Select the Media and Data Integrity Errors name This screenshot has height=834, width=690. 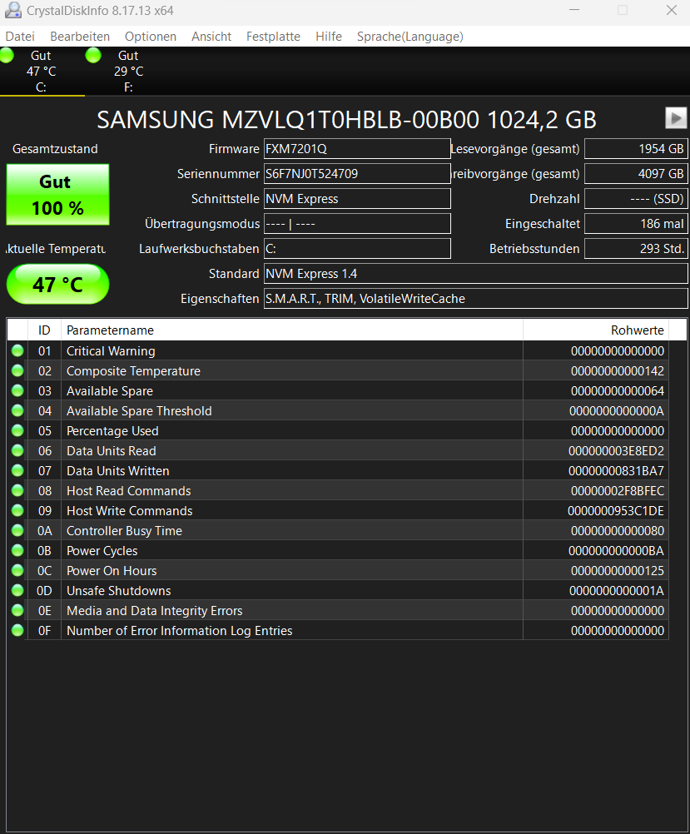[154, 611]
